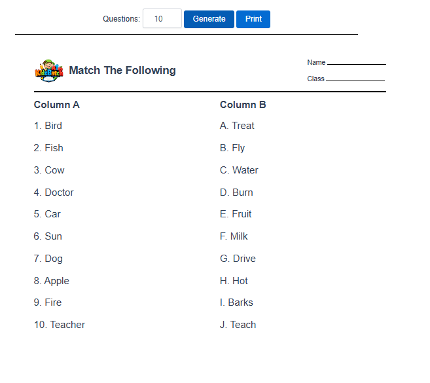Click the Column A header
The height and width of the screenshot is (383, 430).
coord(57,105)
